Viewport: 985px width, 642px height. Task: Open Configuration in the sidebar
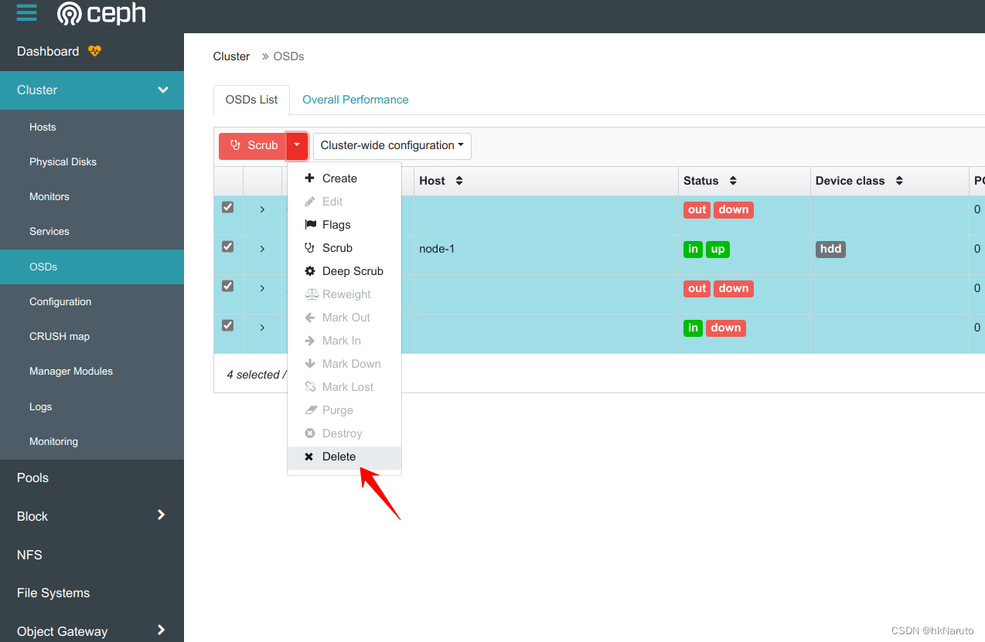pos(92,302)
